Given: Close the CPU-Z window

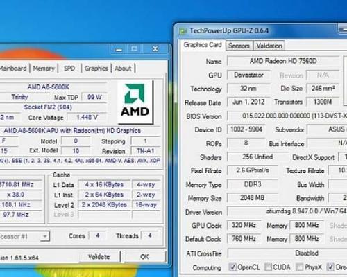Looking at the screenshot, I should (x=155, y=49).
